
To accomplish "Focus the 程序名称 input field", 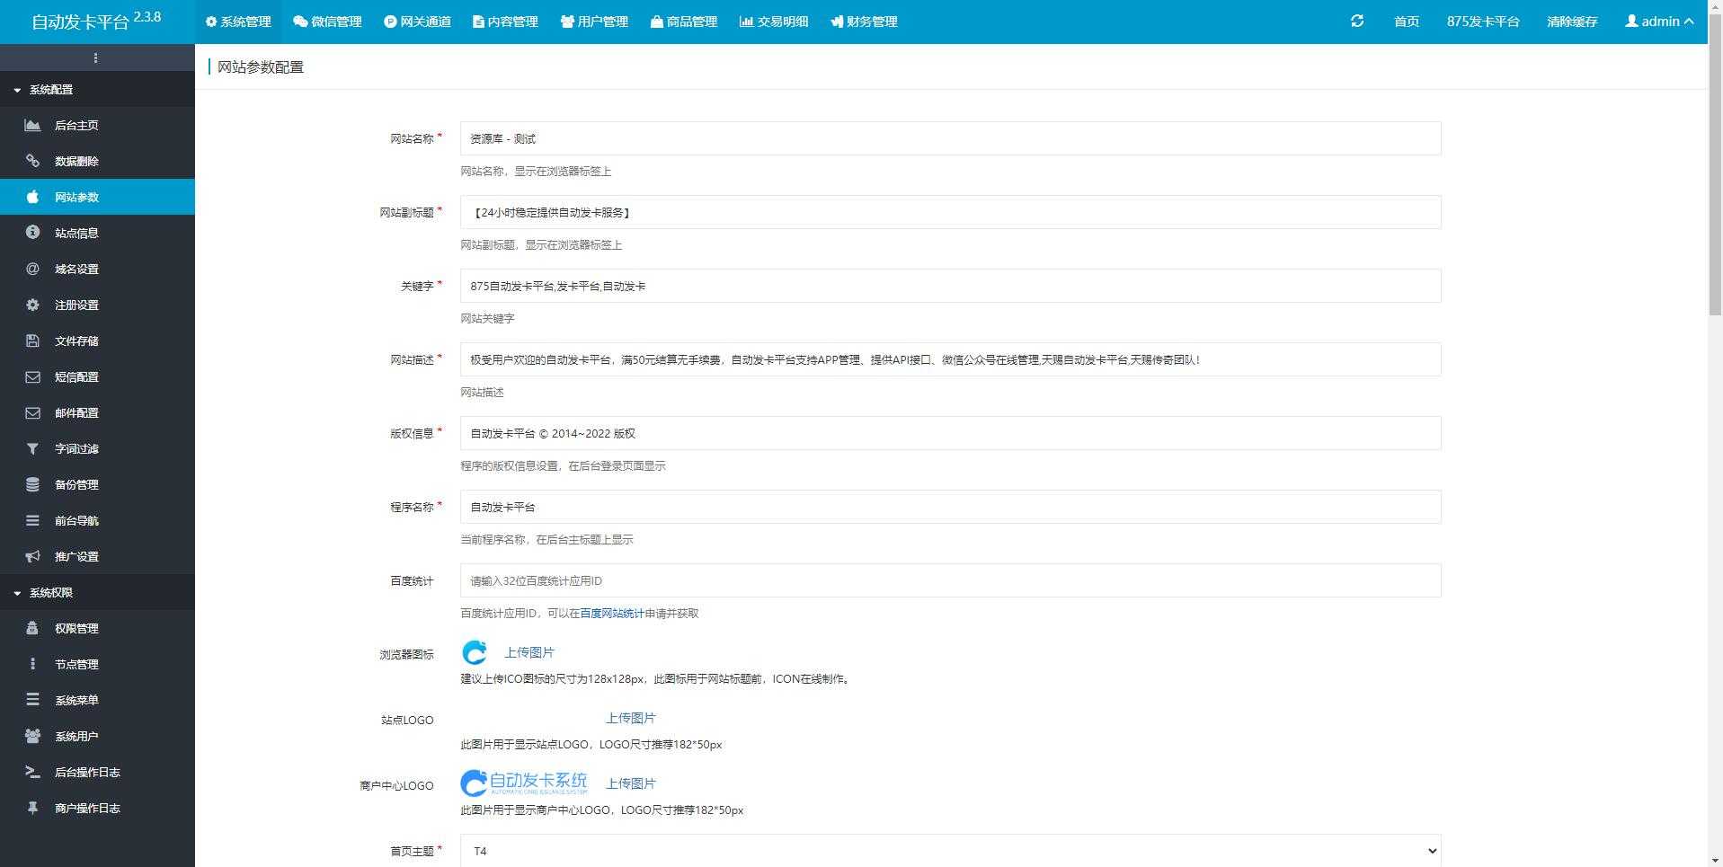I will coord(951,507).
